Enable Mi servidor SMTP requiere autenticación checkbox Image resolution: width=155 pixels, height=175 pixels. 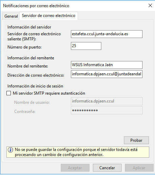pyautogui.click(x=9, y=93)
